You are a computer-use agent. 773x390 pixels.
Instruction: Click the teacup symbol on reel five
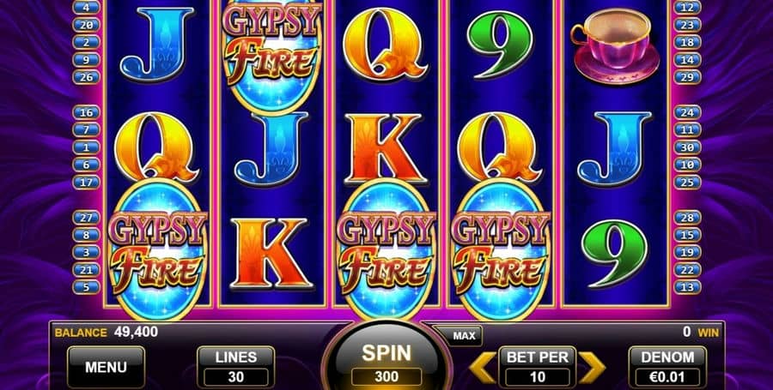pos(615,45)
